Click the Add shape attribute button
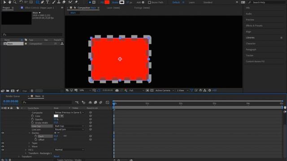This screenshot has height=161, width=287. pos(143,2)
